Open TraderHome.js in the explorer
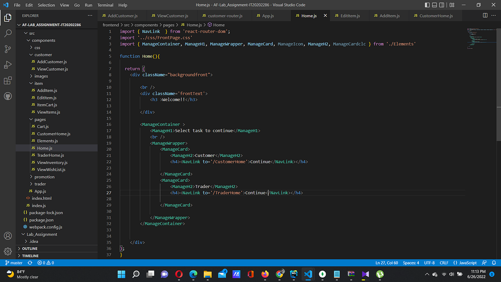The width and height of the screenshot is (501, 282). 50,155
